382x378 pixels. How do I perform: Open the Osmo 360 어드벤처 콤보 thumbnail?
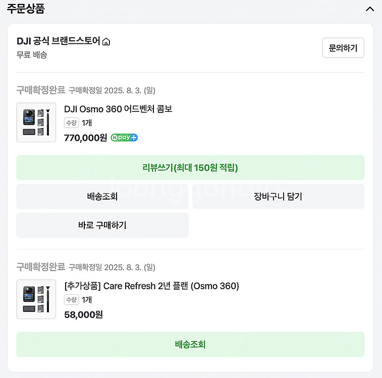36,122
